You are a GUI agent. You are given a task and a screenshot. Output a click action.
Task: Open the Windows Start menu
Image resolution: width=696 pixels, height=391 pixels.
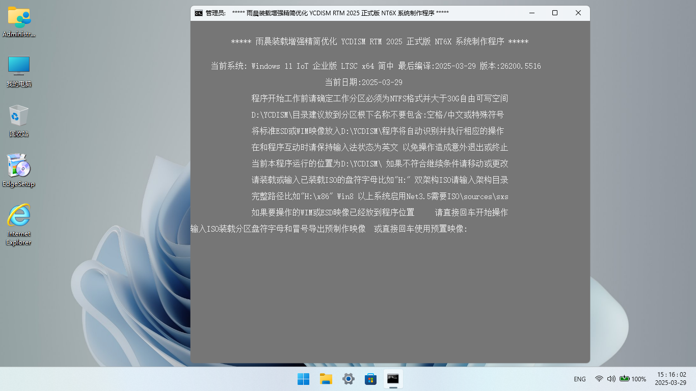pyautogui.click(x=303, y=379)
